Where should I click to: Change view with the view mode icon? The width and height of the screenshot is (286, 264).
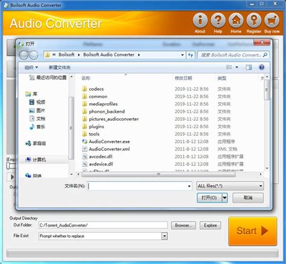pos(229,67)
